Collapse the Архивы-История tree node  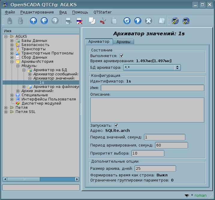[12, 62]
